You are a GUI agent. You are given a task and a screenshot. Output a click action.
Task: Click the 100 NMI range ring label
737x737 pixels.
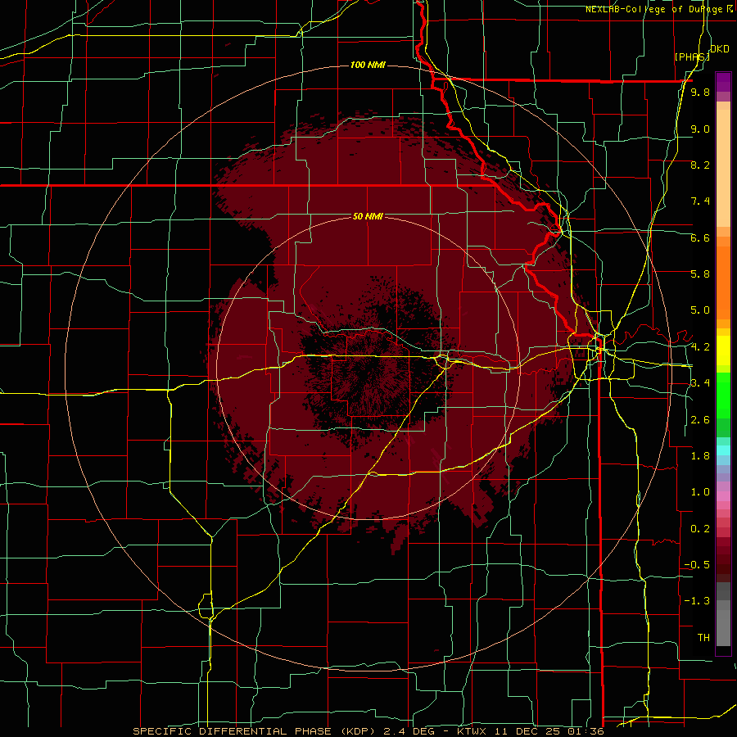368,65
